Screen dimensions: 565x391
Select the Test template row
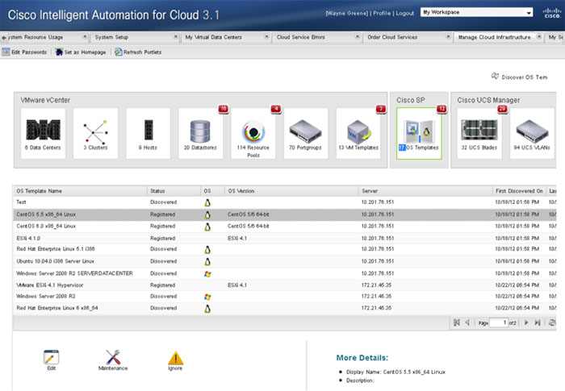point(285,202)
